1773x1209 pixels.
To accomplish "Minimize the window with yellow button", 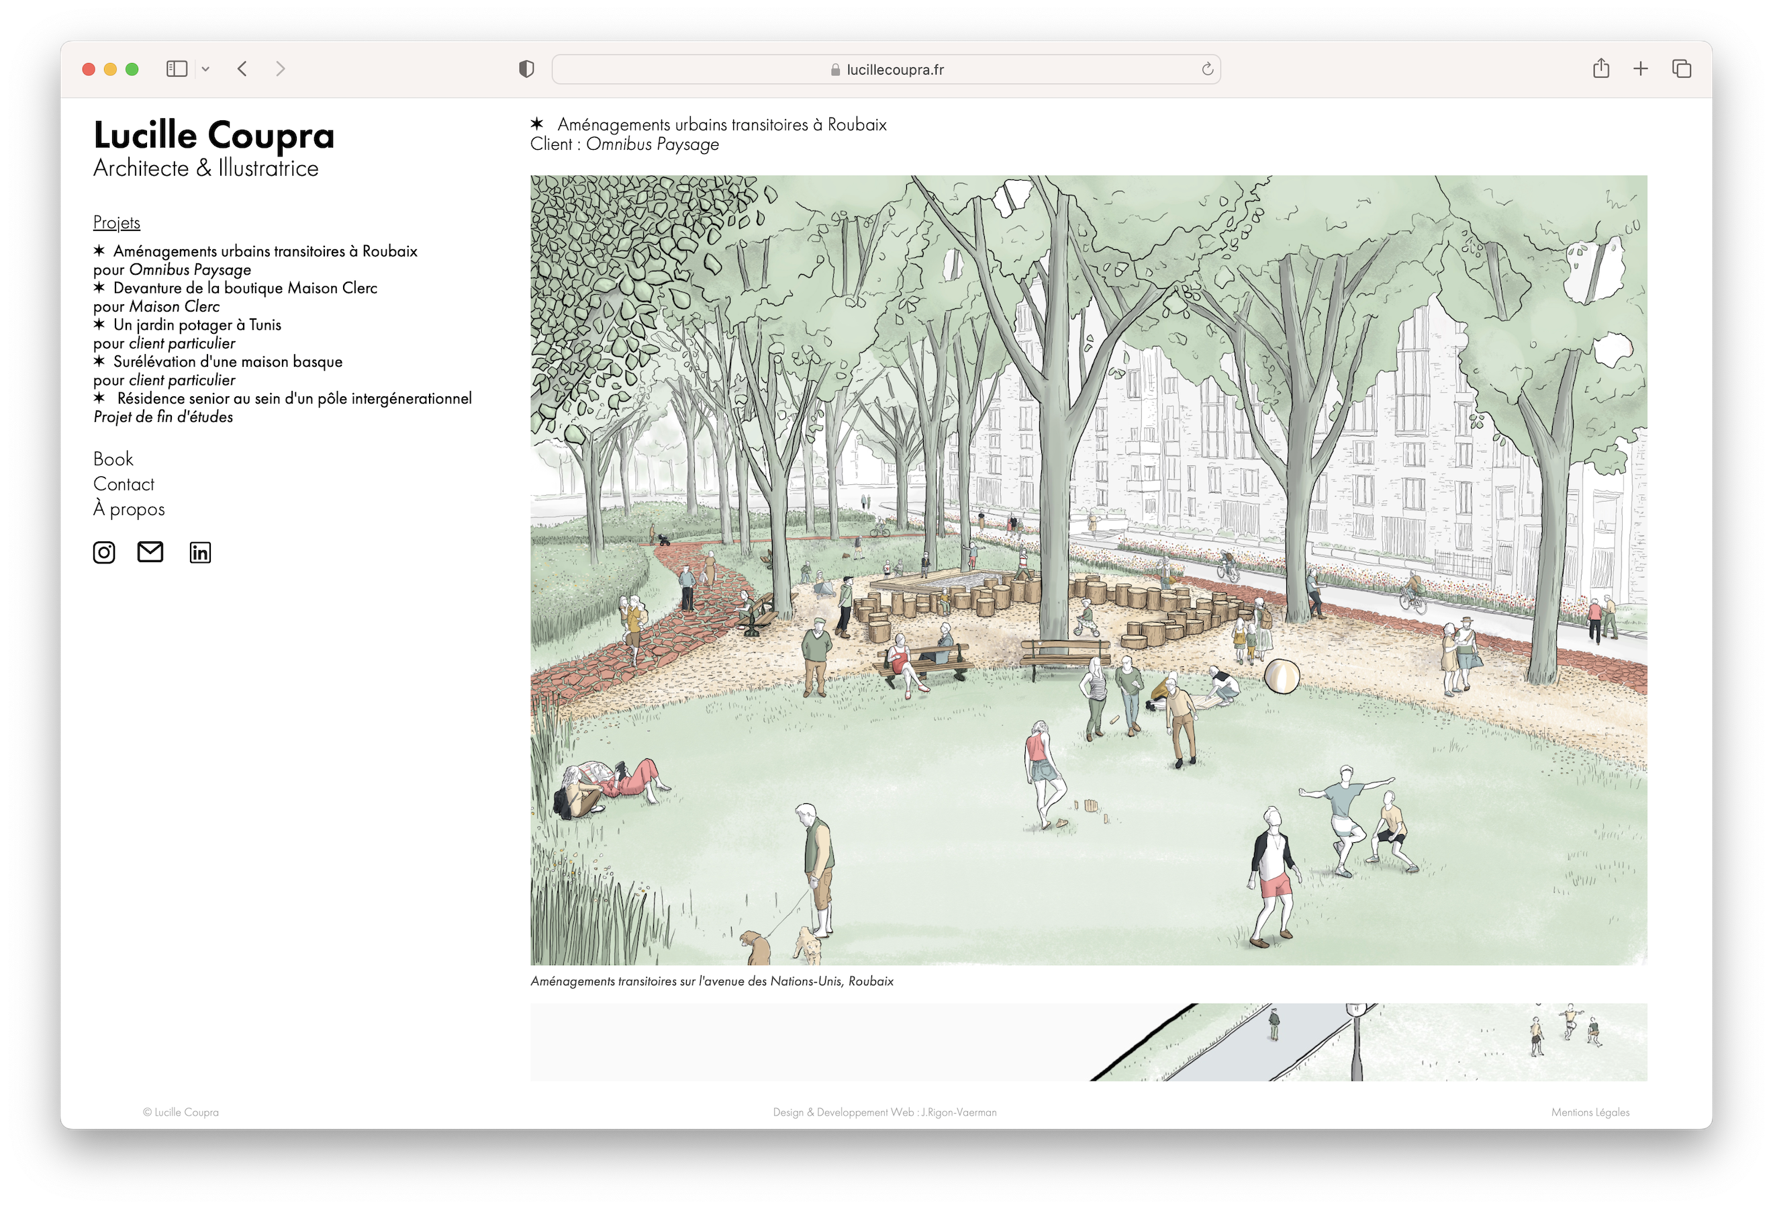I will pos(110,69).
